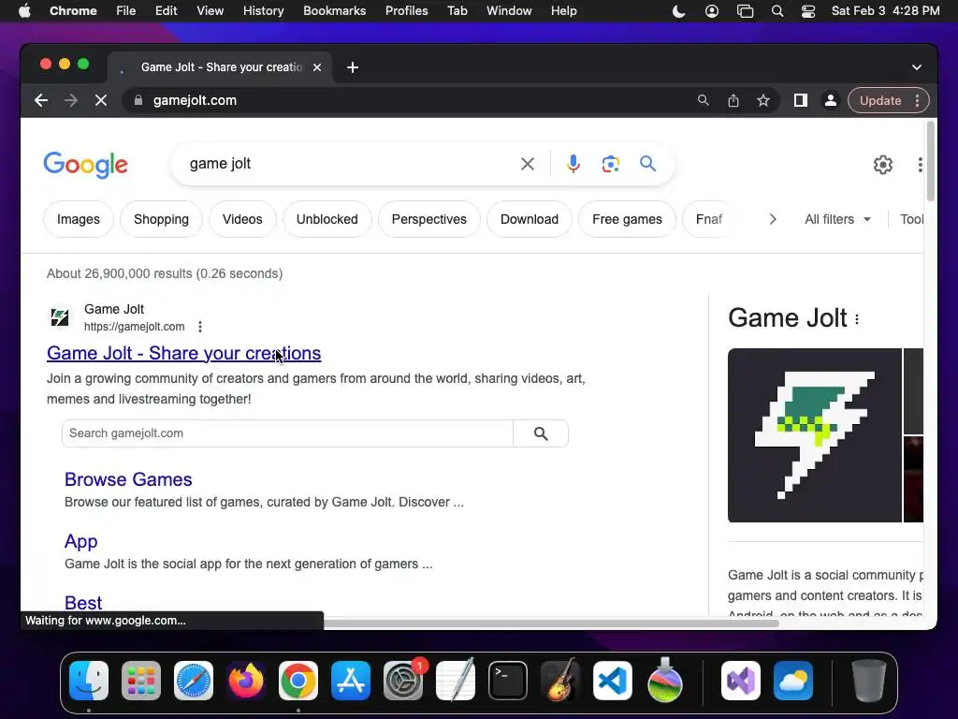Open the Browse Games sitelink
Viewport: 958px width, 719px height.
128,480
